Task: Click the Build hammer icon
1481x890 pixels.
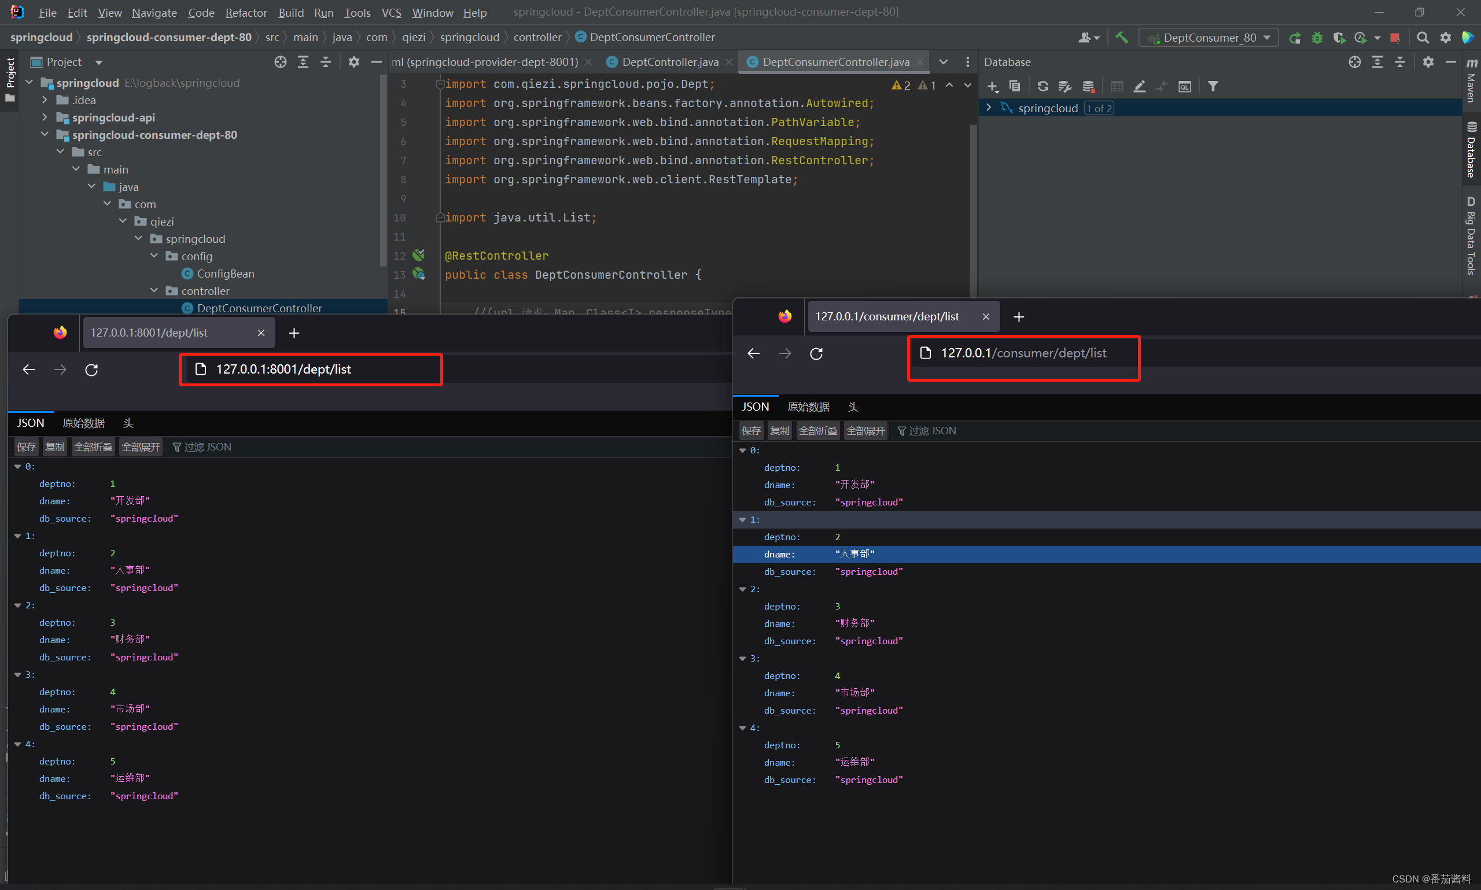Action: (x=1121, y=37)
